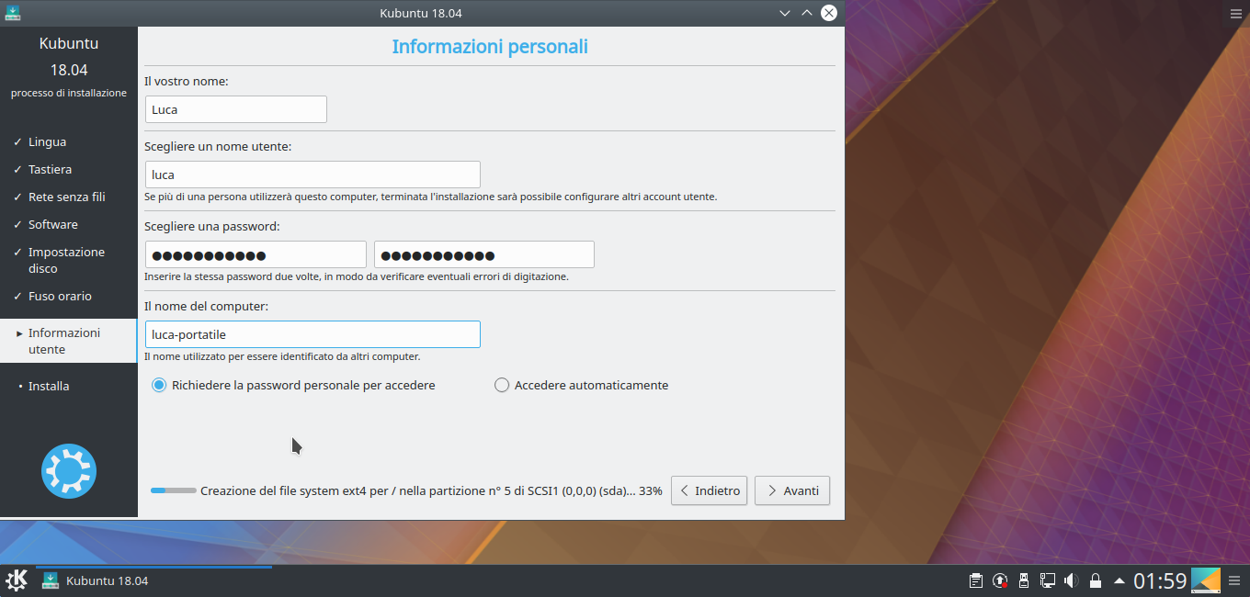Open the clipboard tray icon
1250x597 pixels.
point(976,580)
